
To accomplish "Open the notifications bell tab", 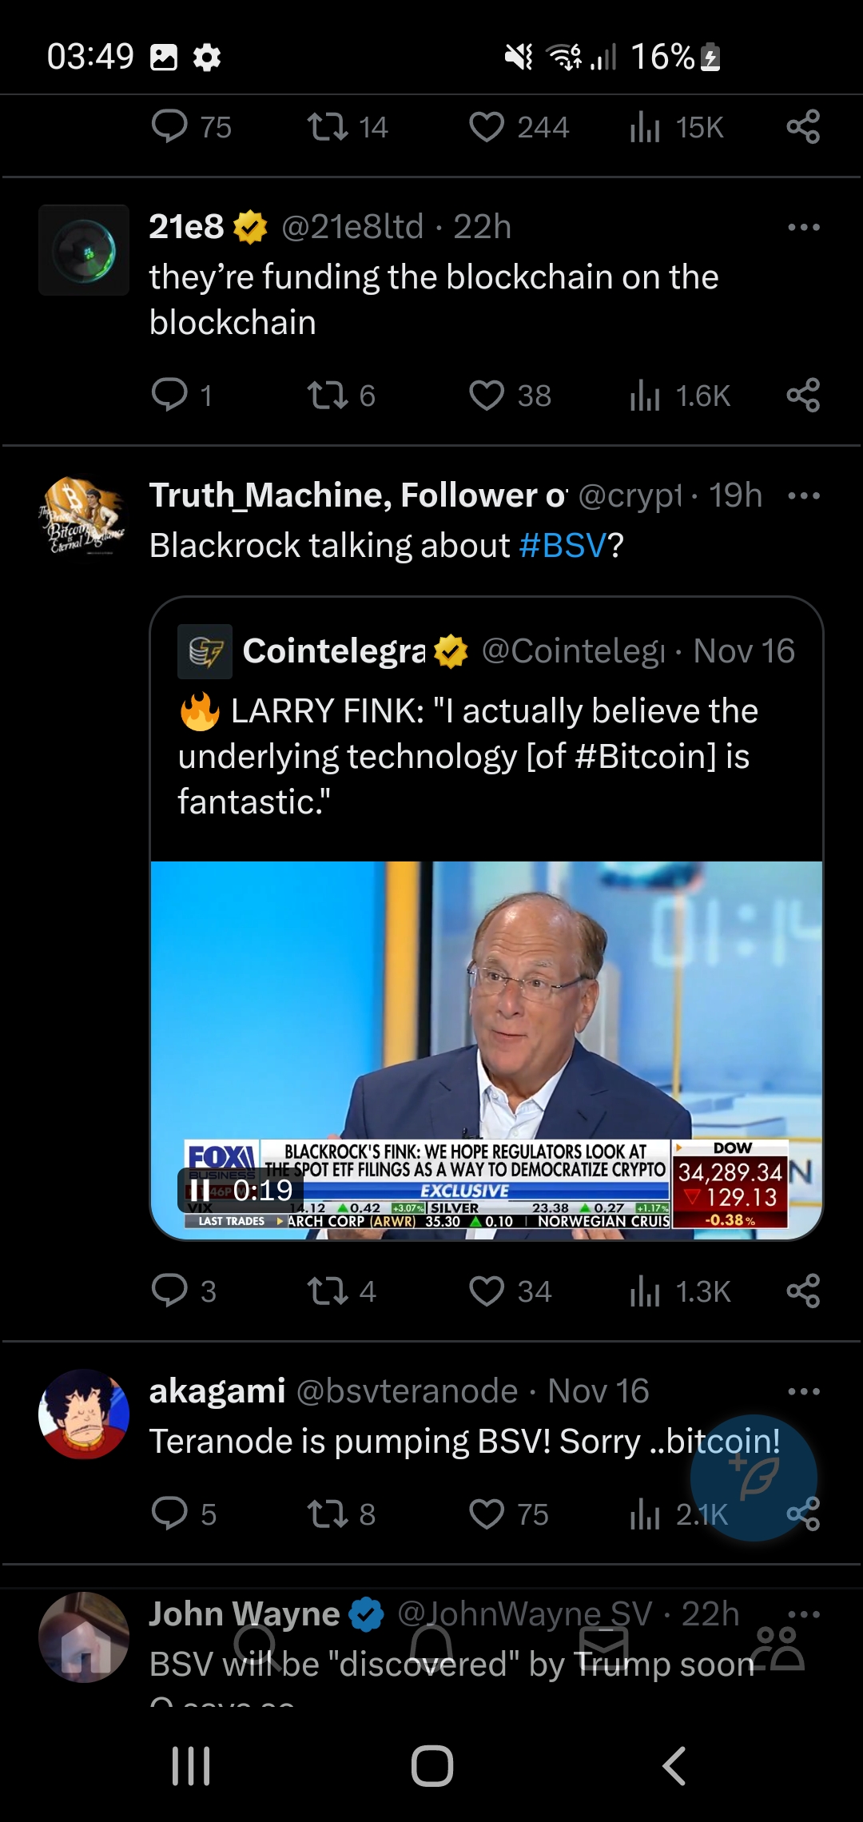I will coord(431,1648).
